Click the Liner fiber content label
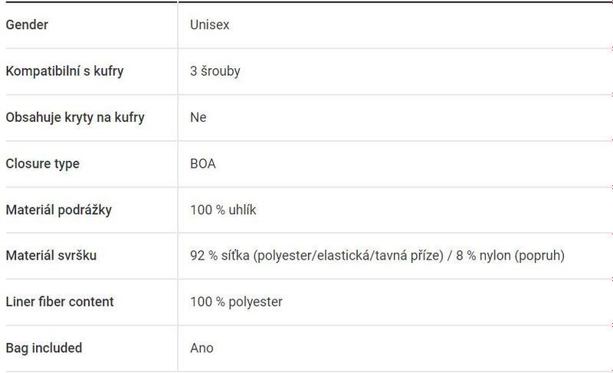Viewport: 613px width, 373px height. [60, 302]
